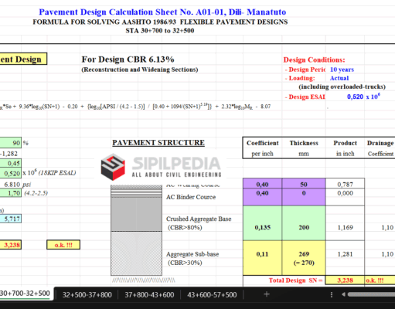Click the Crushed Aggregate Base label
395x309 pixels.
coord(199,219)
